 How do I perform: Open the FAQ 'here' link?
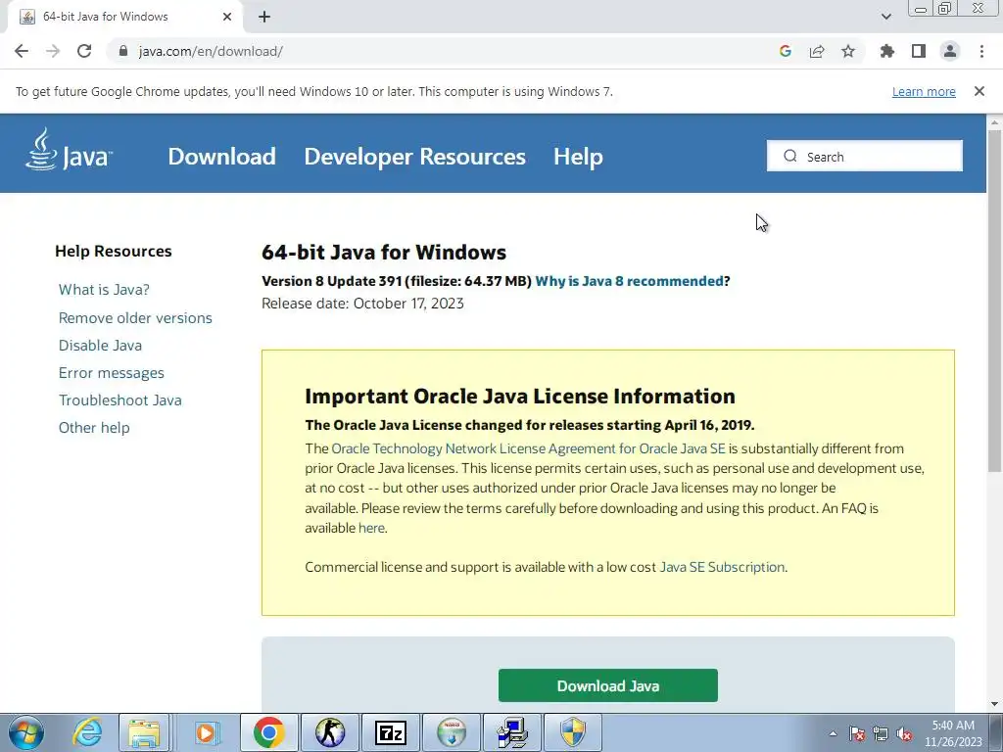click(x=371, y=528)
